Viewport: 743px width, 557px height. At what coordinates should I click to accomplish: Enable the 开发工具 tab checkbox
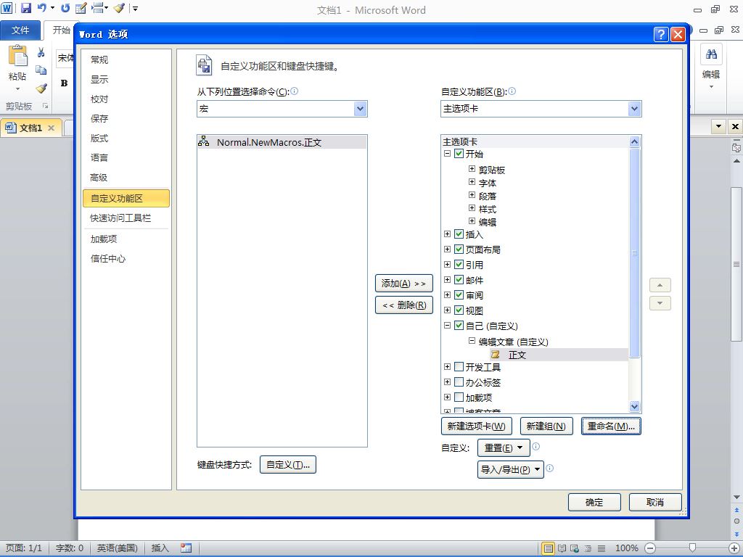[x=459, y=366]
